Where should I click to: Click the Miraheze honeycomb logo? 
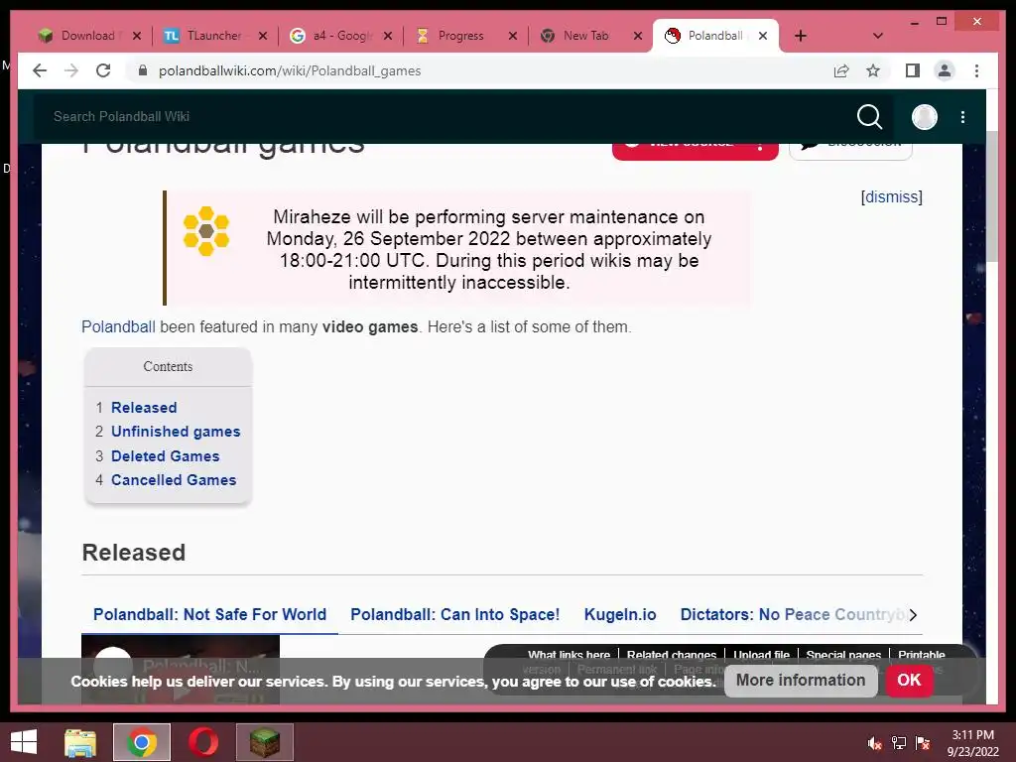(x=206, y=230)
